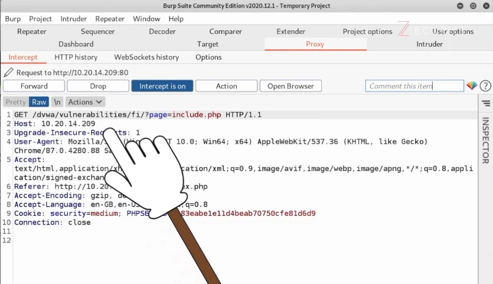
Task: Click the page parameter name in URL
Action: coord(158,115)
